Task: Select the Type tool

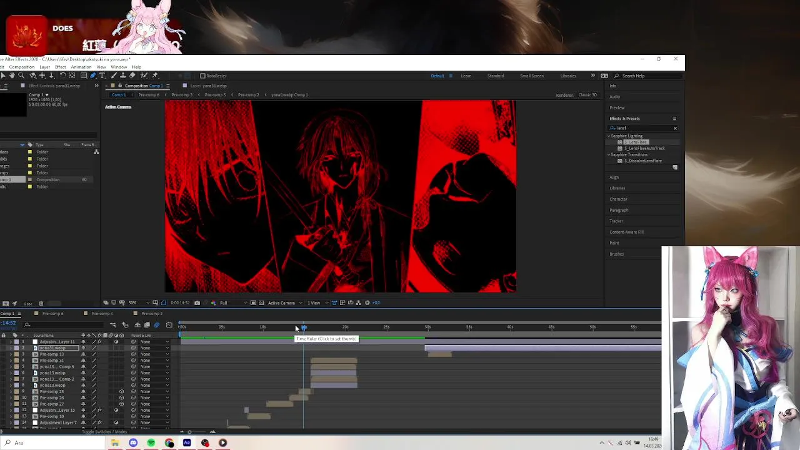Action: pyautogui.click(x=102, y=76)
